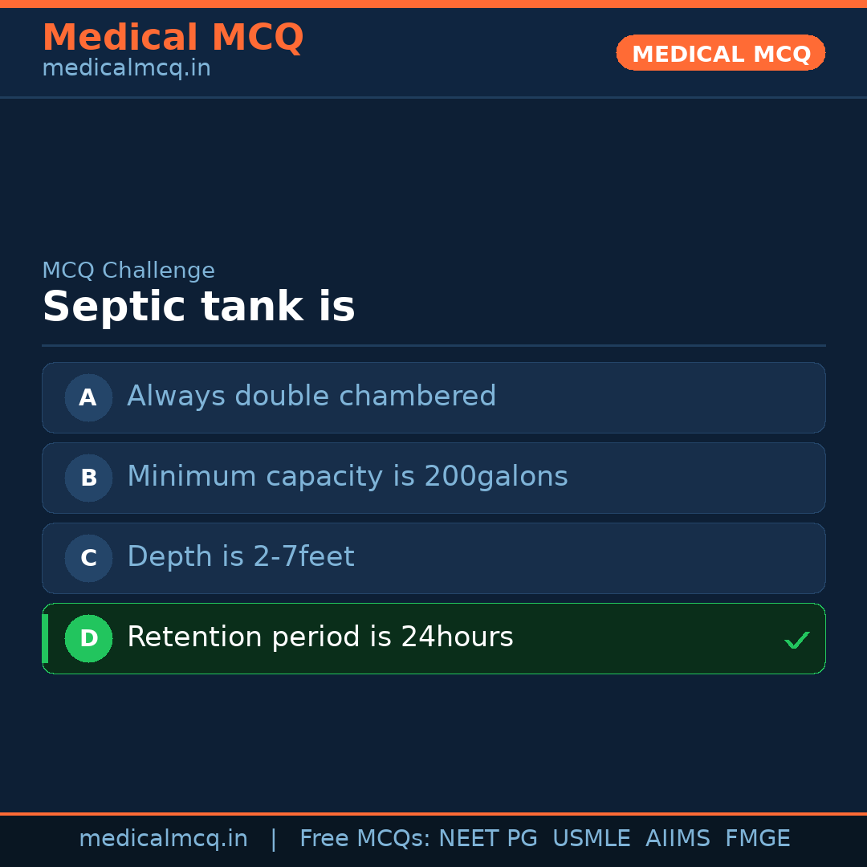Screen dimensions: 867x867
Task: Click the 'Free MCQs:' footer label
Action: tap(365, 839)
